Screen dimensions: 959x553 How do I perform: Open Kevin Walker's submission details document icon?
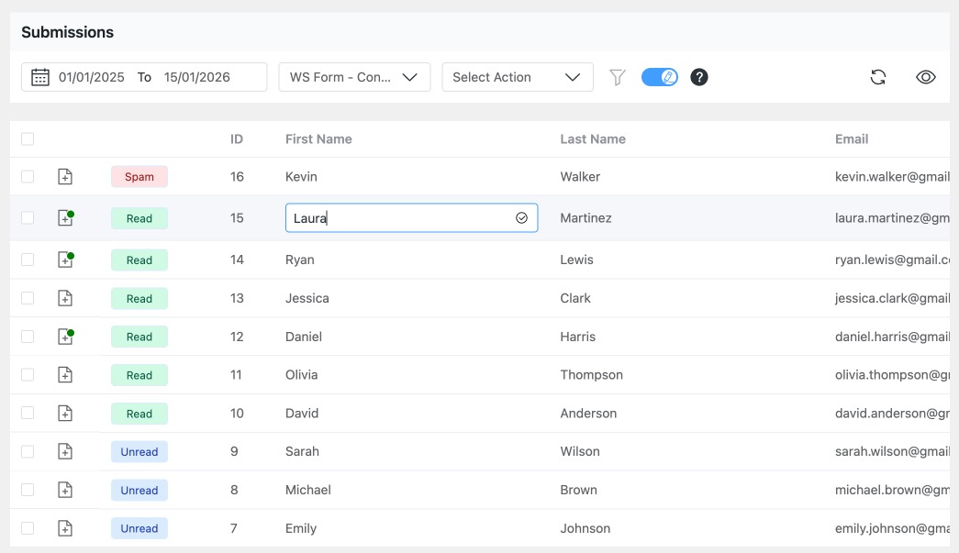click(64, 176)
